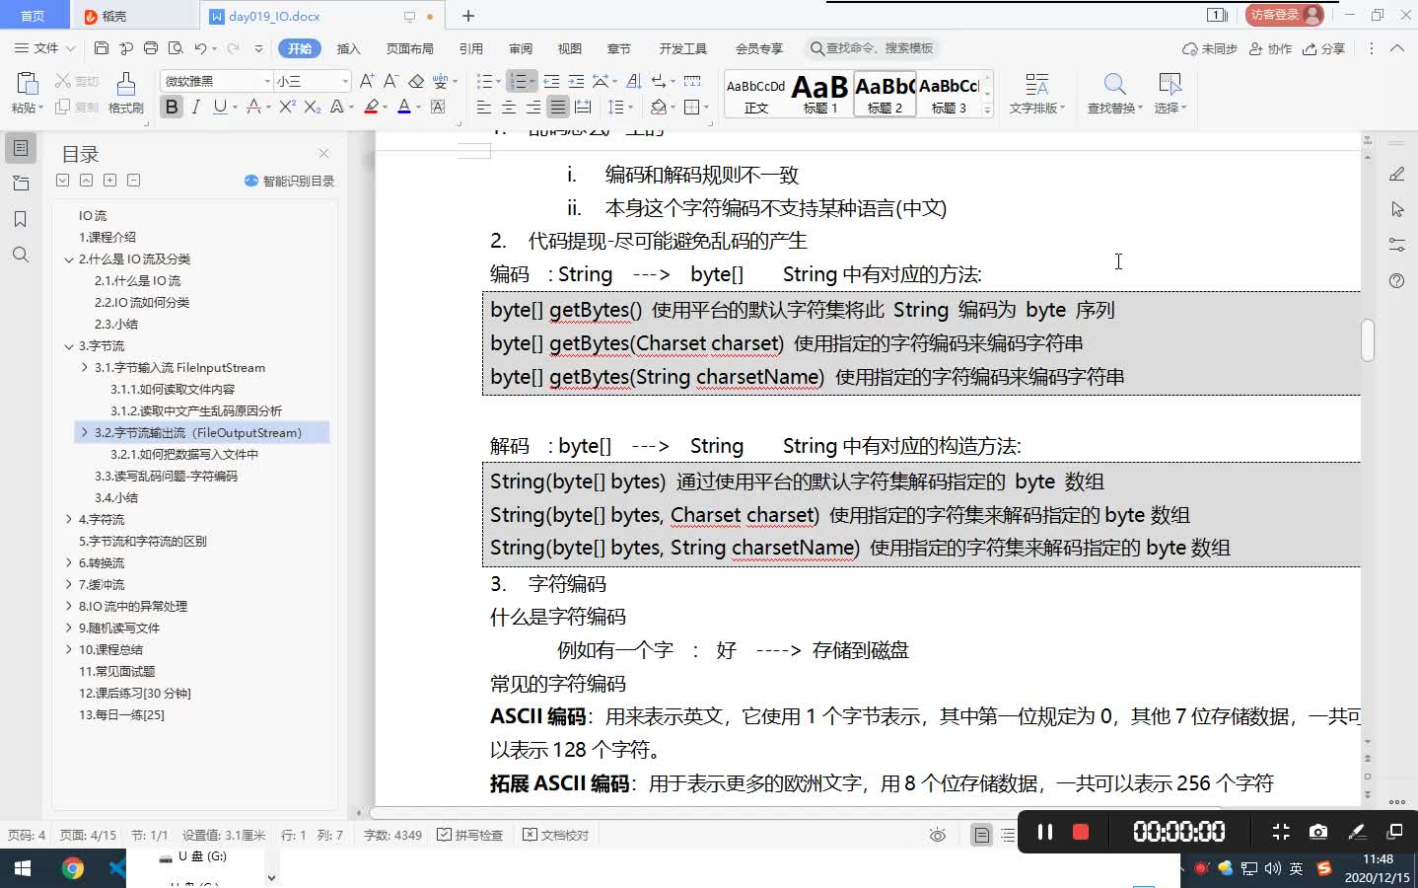Apply subscript formatting
1418x888 pixels.
(312, 107)
